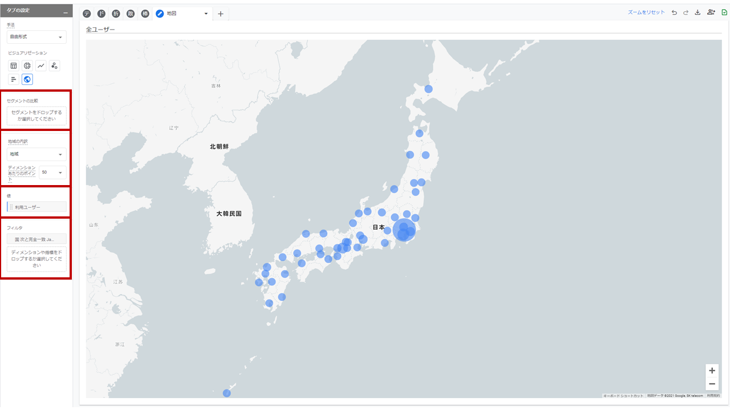Viewport: 730px width, 410px height.
Task: Select the geo map visualization icon
Action: click(27, 79)
